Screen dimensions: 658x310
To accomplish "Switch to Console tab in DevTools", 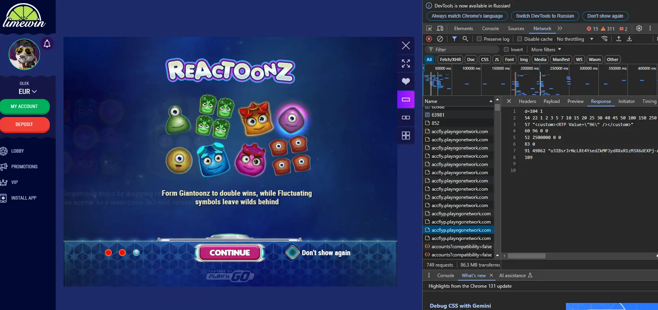I will 490,29.
